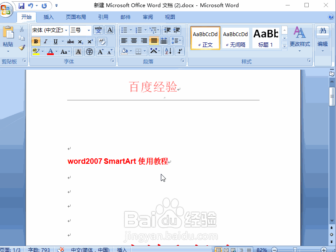Open Word help question mark
This screenshot has width=336, height=252.
pos(331,17)
